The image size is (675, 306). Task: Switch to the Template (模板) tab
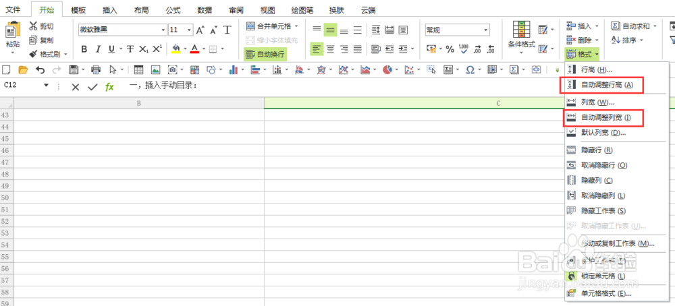[x=78, y=10]
